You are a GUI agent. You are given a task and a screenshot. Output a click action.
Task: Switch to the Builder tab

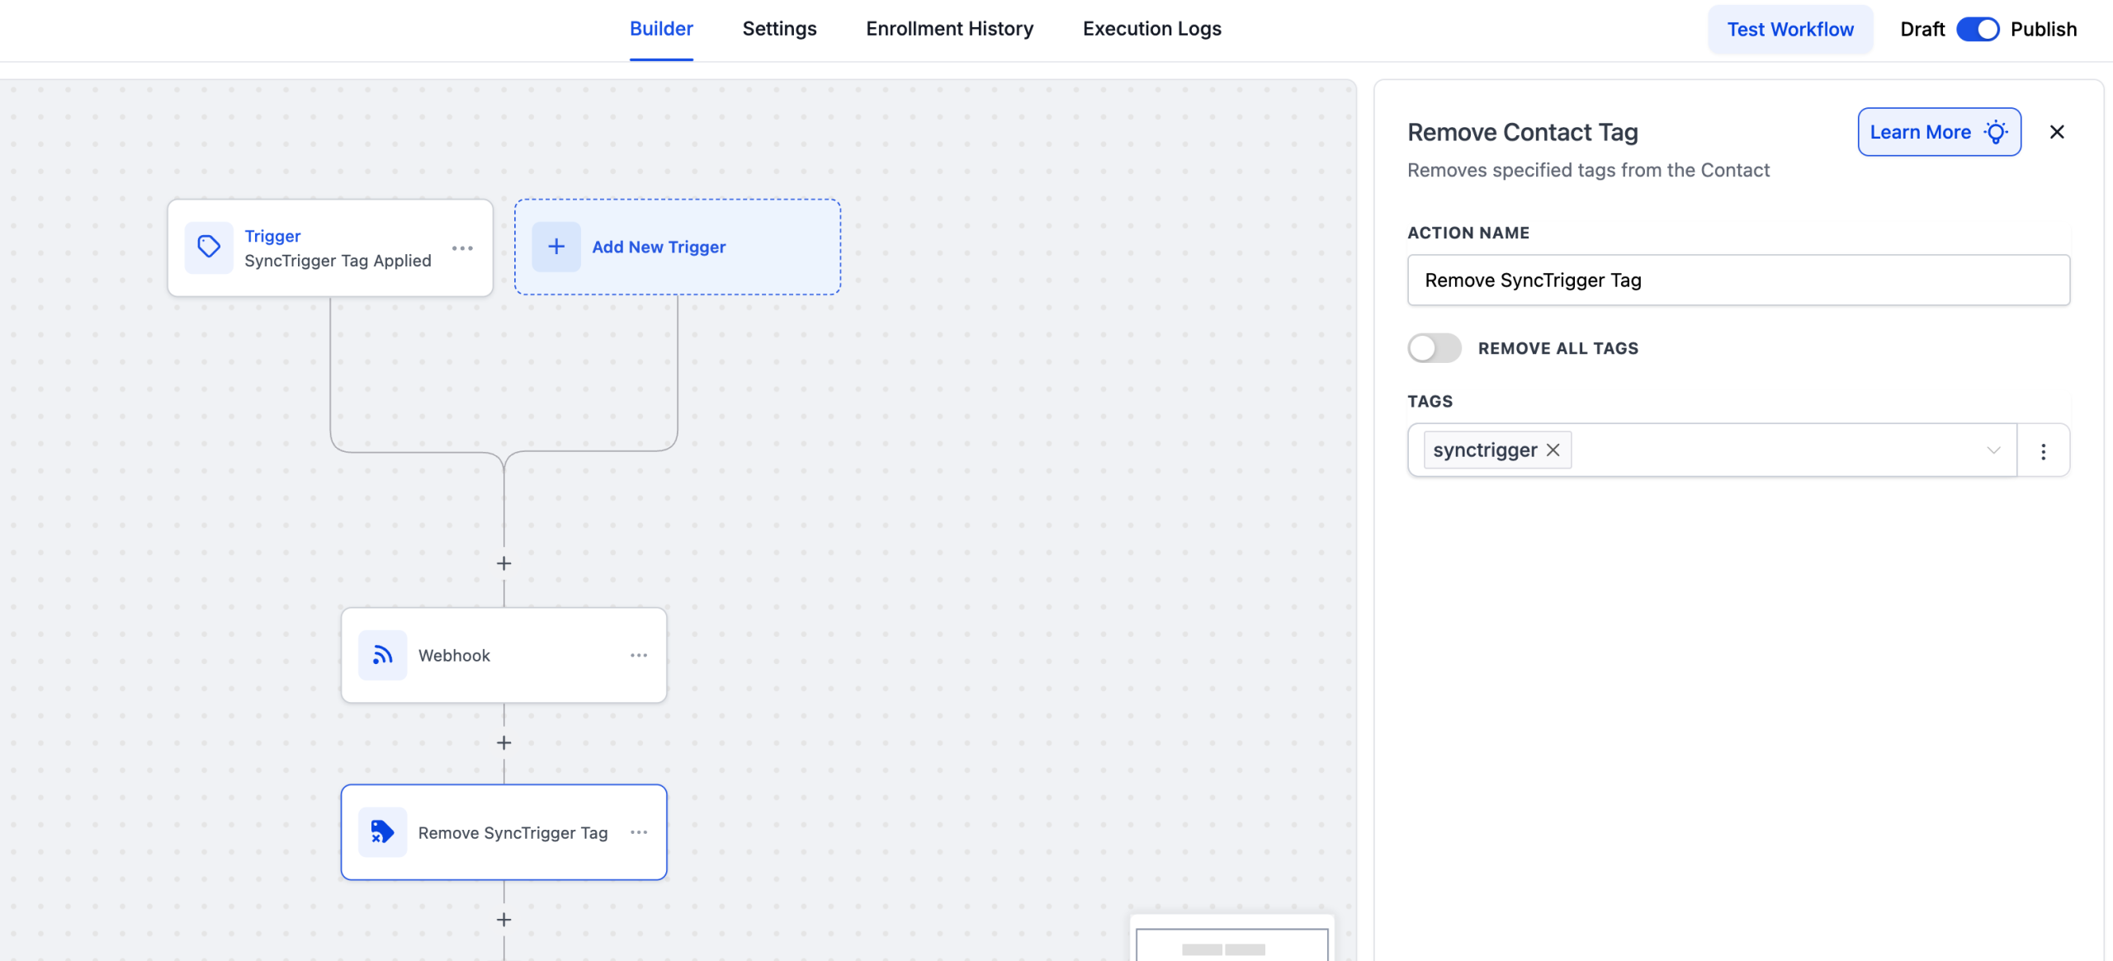(x=661, y=29)
